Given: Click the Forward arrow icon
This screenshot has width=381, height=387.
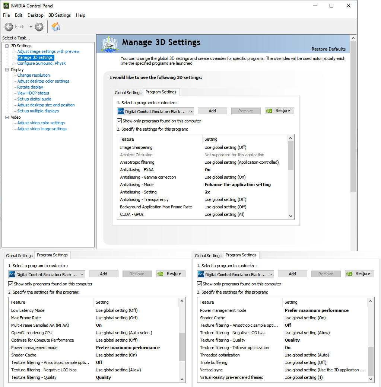Looking at the screenshot, I should pos(39,27).
